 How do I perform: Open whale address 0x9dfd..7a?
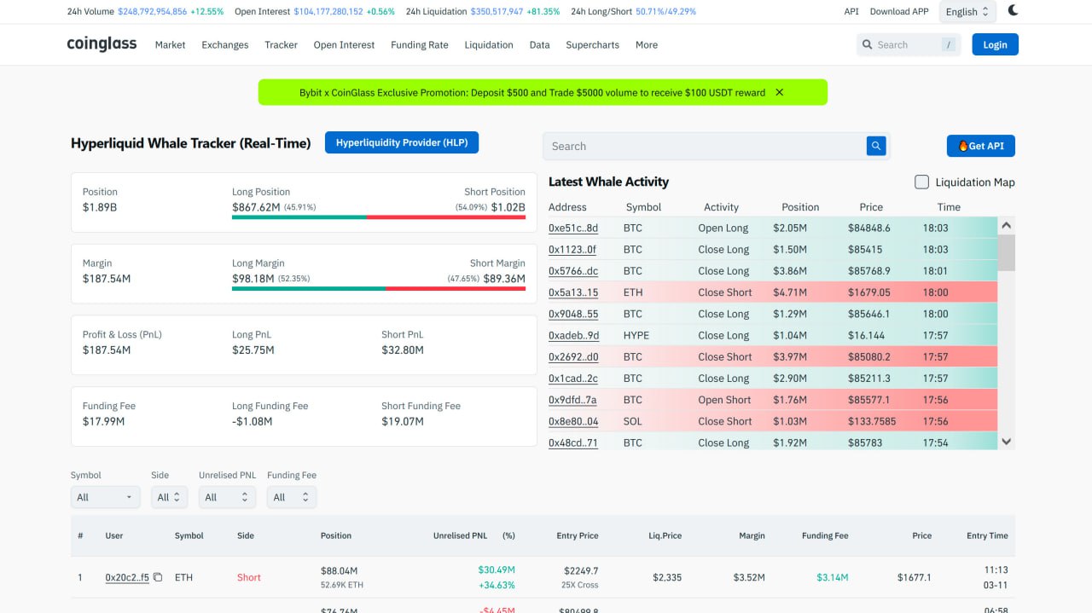(x=572, y=399)
